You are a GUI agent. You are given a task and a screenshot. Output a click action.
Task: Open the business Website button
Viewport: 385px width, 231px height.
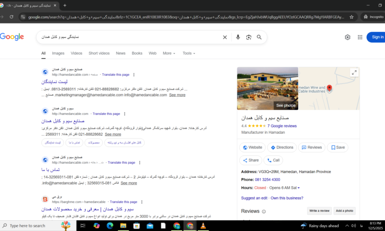click(x=252, y=147)
